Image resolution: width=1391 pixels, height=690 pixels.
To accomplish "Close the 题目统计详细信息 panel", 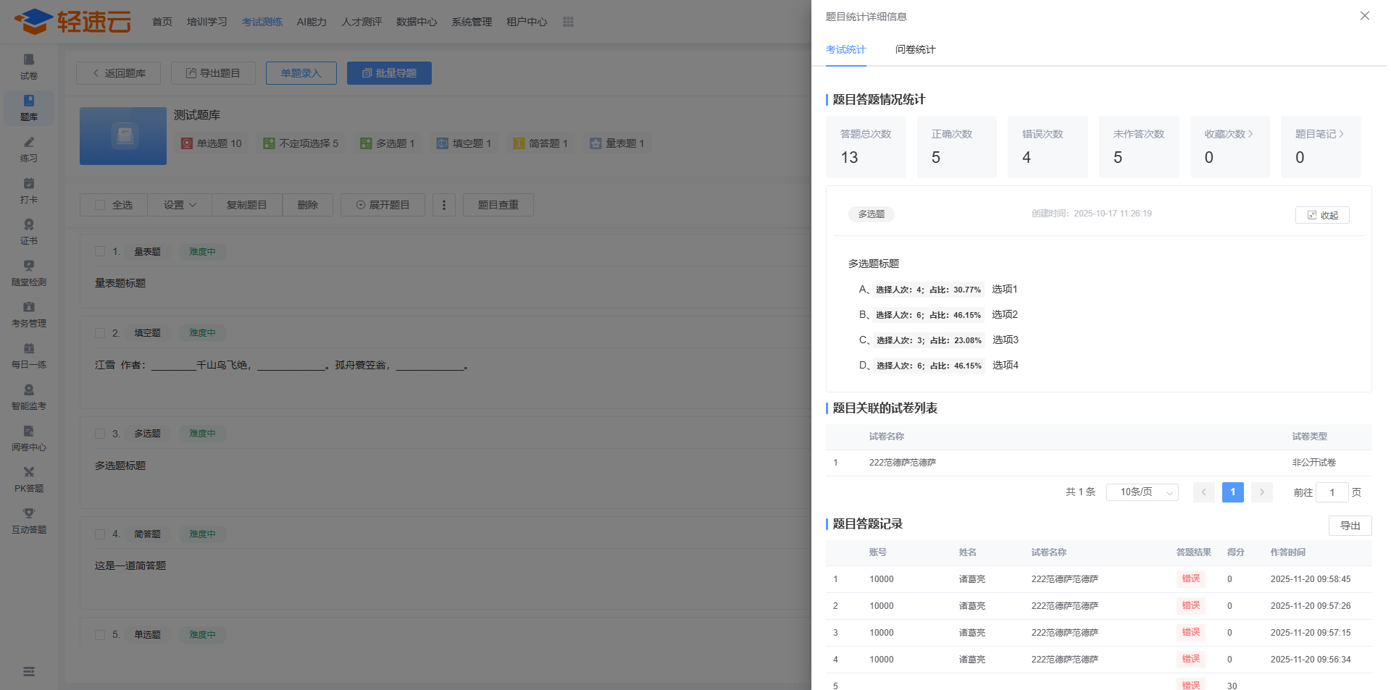I will click(x=1364, y=16).
